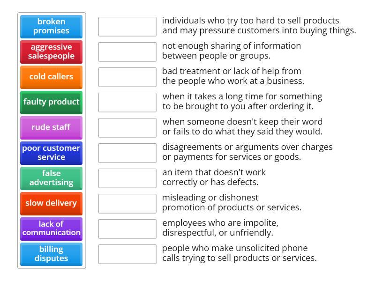The height and width of the screenshot is (281, 375).
Task: Select the 'lack of communication' tile
Action: point(51,229)
